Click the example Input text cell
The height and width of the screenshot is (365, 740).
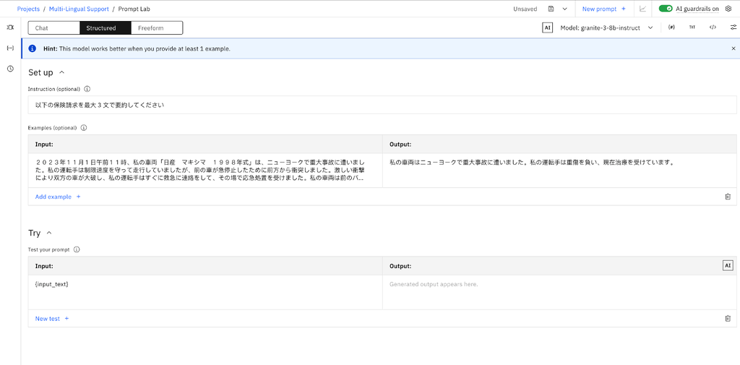[x=205, y=170]
